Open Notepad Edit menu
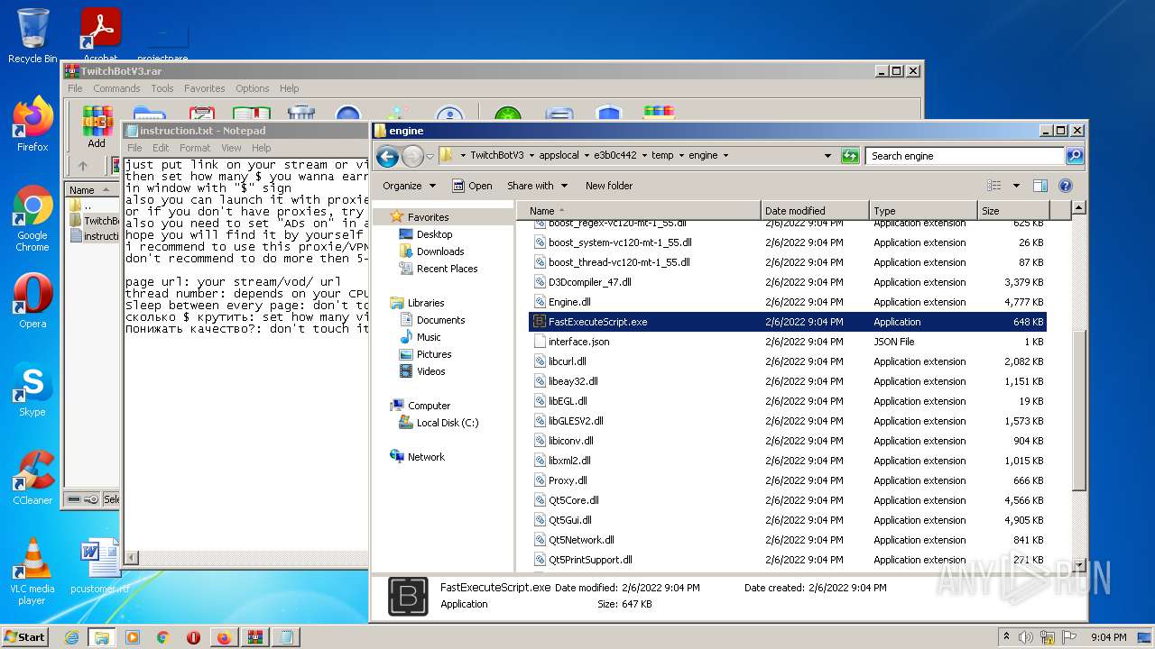The width and height of the screenshot is (1155, 649). pos(161,148)
